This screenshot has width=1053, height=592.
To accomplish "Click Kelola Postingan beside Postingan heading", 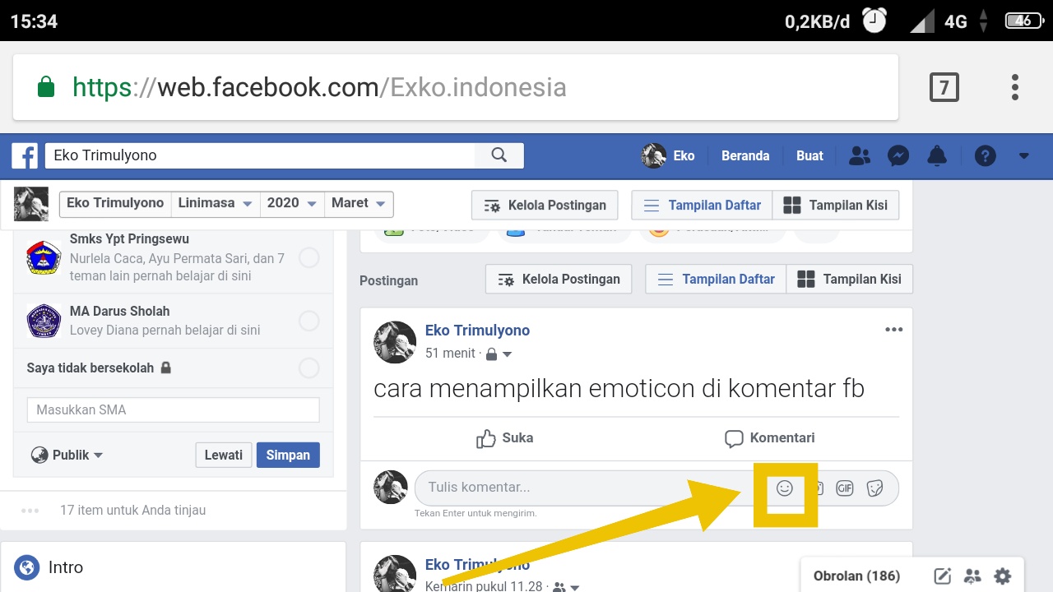I will coord(559,280).
